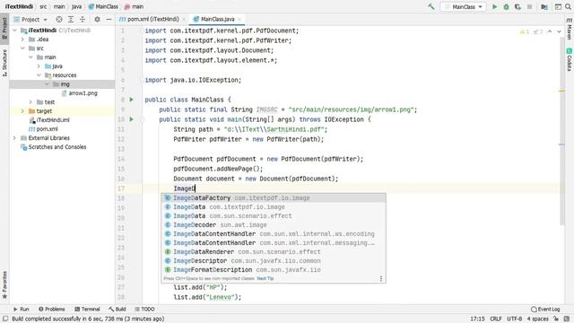The height and width of the screenshot is (323, 574).
Task: Expand the java folder
Action: 39,66
